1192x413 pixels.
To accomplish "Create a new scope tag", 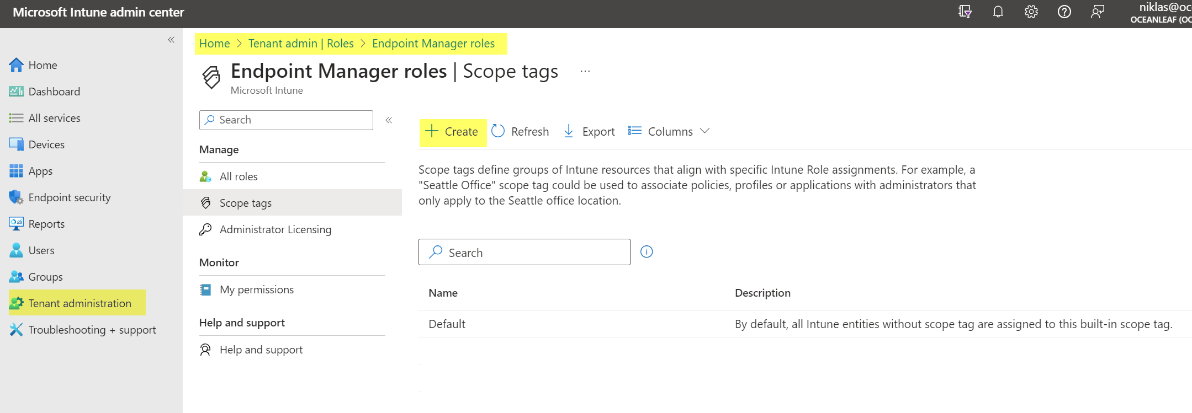I will click(452, 131).
